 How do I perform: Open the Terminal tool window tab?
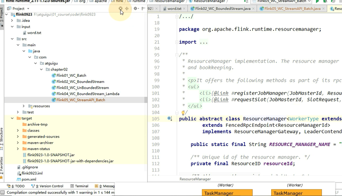(x=79, y=186)
